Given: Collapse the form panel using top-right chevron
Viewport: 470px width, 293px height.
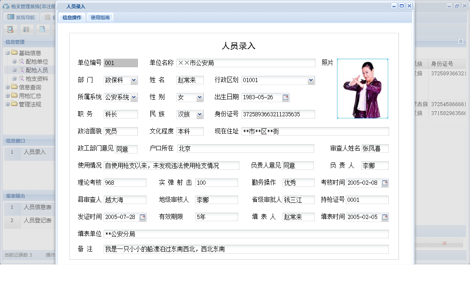Looking at the screenshot, I should pyautogui.click(x=461, y=41).
